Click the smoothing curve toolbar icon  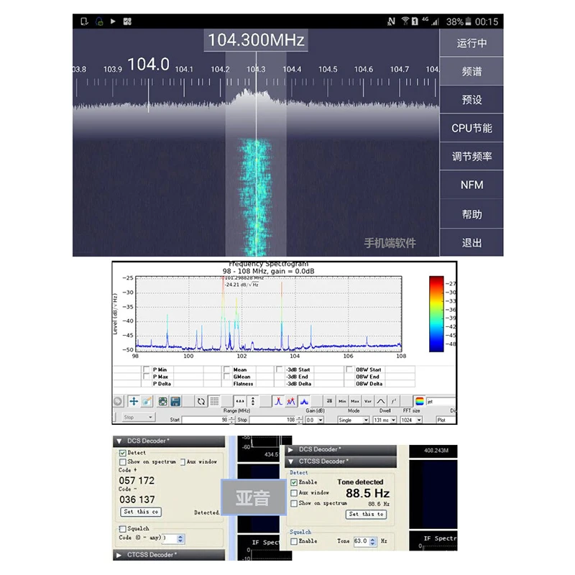click(381, 401)
